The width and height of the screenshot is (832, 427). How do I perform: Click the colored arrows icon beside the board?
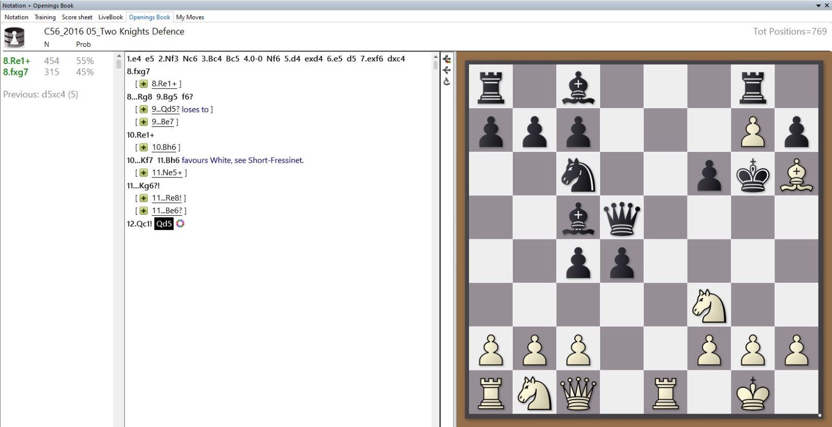pos(447,59)
